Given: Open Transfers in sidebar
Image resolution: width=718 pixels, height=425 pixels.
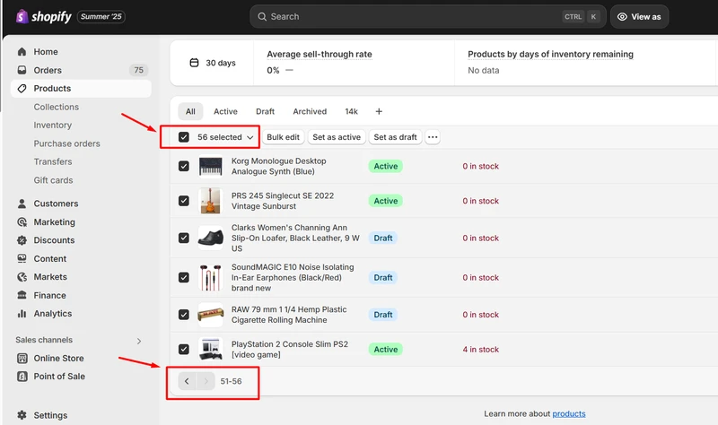Looking at the screenshot, I should tap(53, 161).
